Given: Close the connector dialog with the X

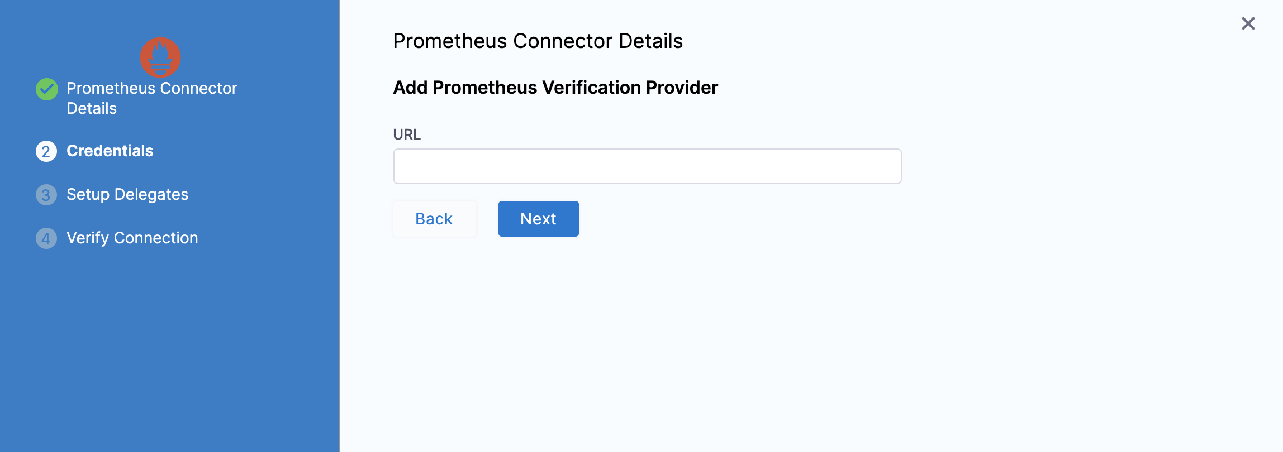Looking at the screenshot, I should click(x=1248, y=23).
